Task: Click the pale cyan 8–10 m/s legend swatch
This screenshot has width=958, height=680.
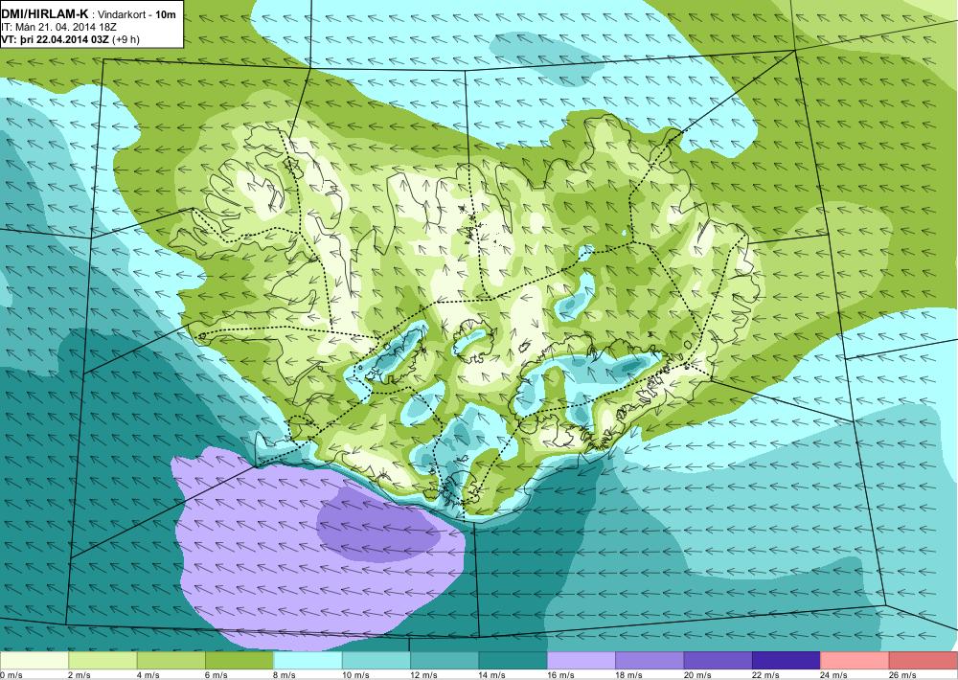Action: (x=308, y=660)
